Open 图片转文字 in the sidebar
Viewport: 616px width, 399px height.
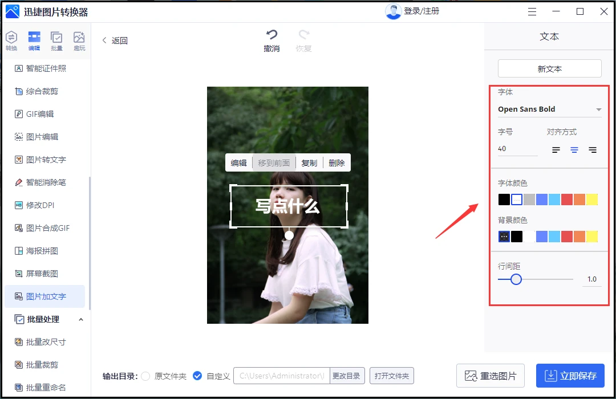click(x=45, y=160)
